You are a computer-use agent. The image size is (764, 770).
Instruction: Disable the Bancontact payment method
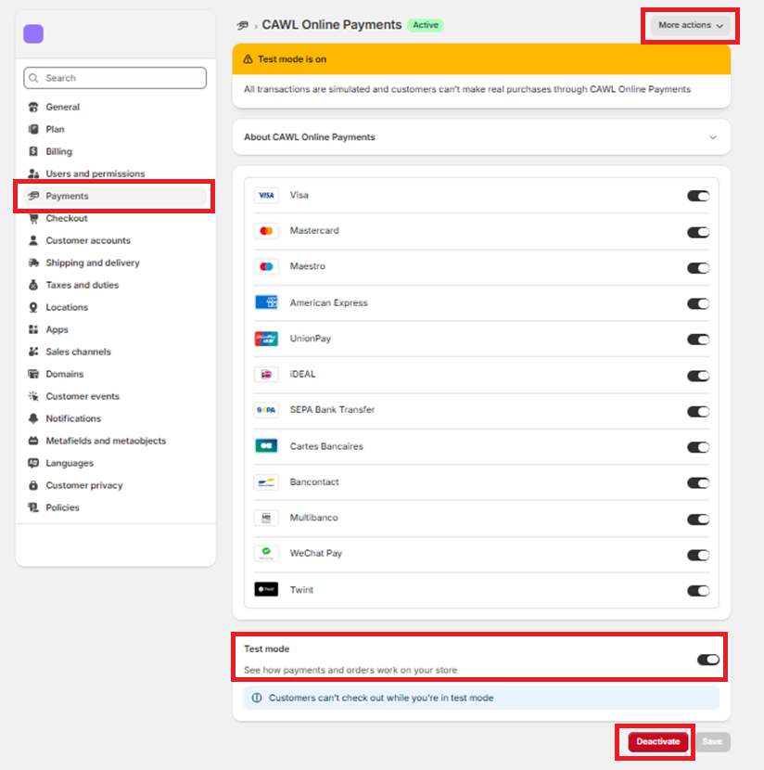[x=698, y=482]
